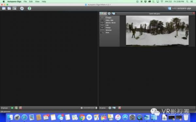Open the Edit menu in menu bar
Screen dimensions: 196x122
[x=31, y=2]
